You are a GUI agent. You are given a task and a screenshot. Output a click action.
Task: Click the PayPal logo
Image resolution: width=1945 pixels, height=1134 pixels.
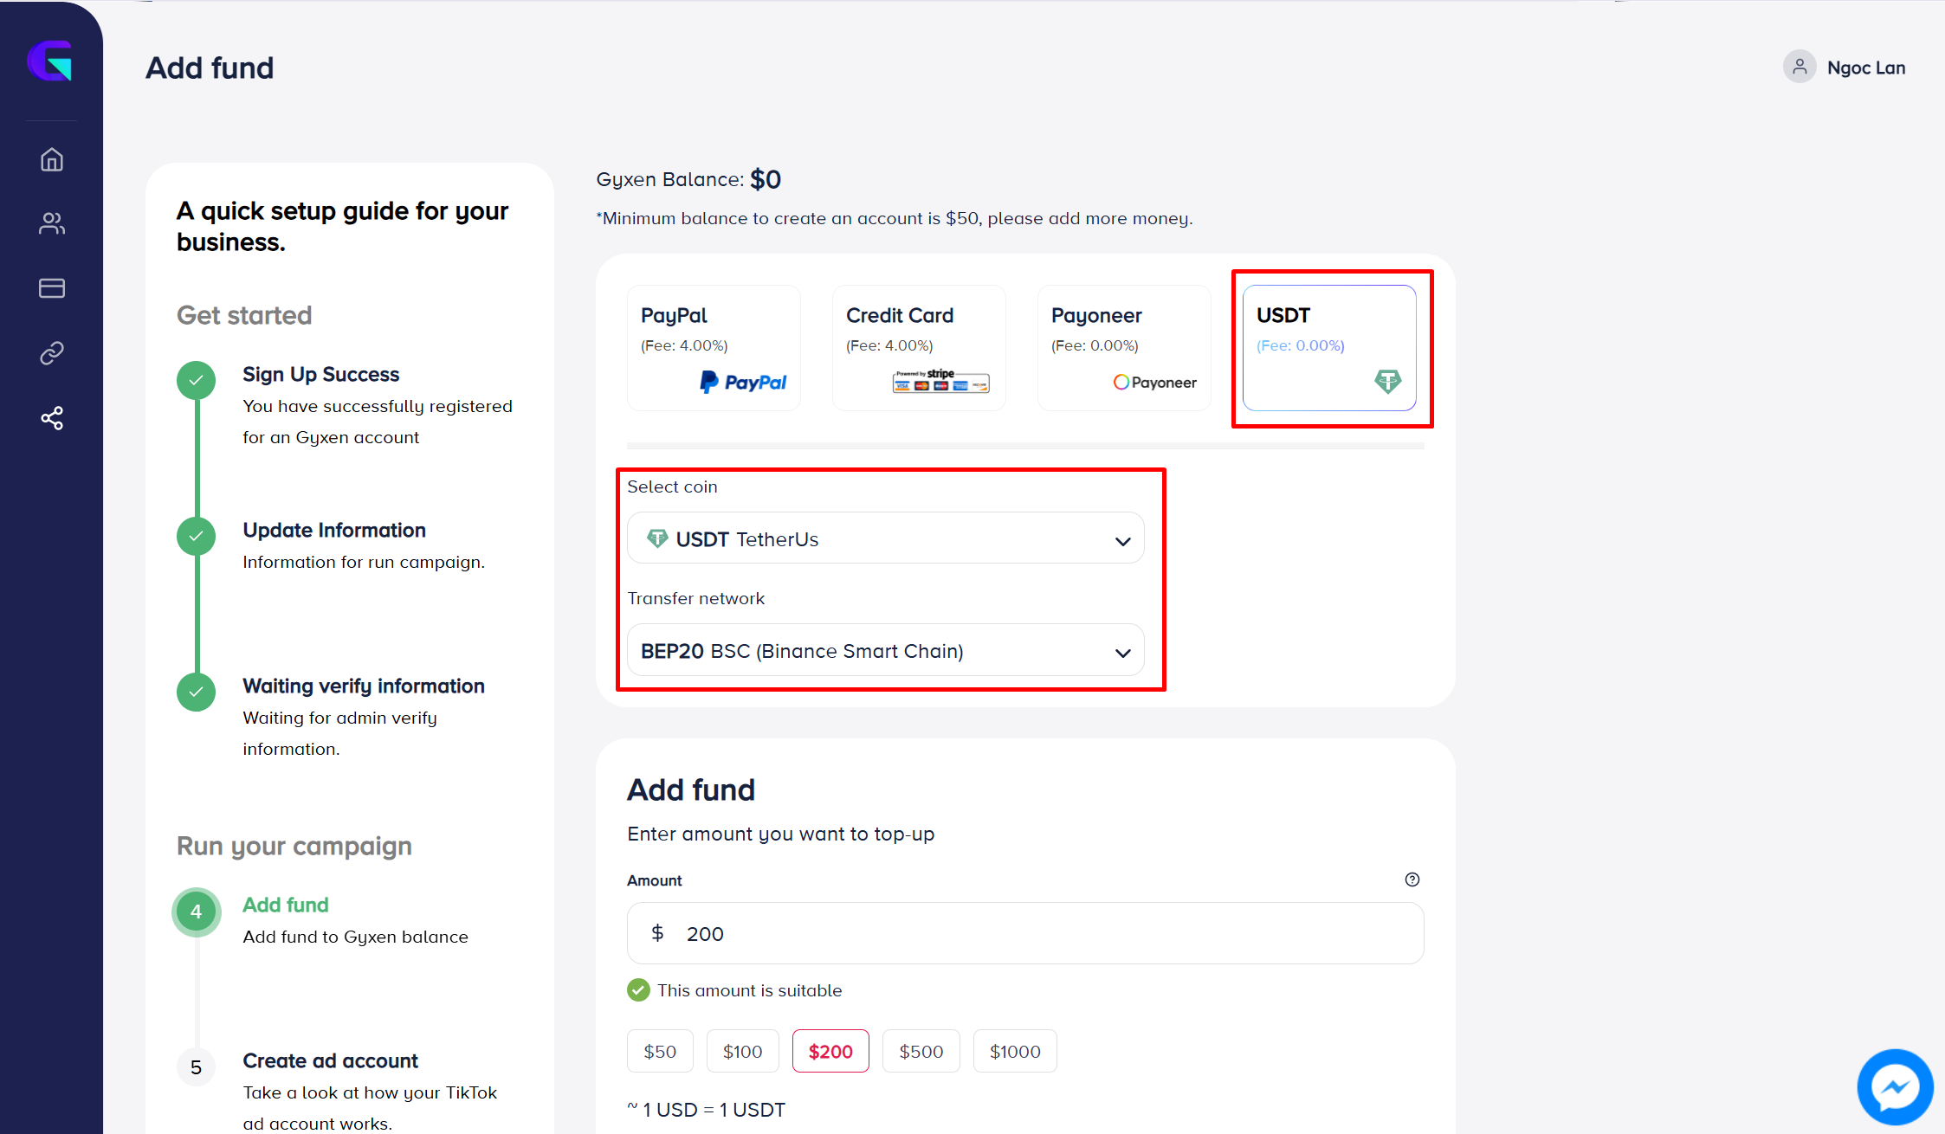click(x=743, y=382)
